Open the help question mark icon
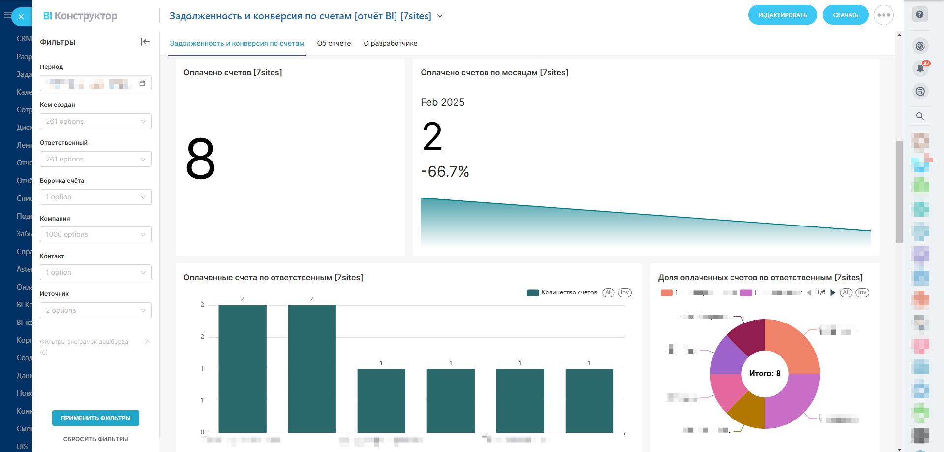The height and width of the screenshot is (452, 944). (x=920, y=15)
